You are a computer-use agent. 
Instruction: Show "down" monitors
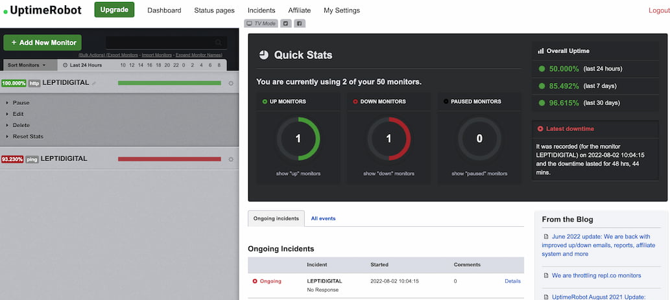(389, 174)
